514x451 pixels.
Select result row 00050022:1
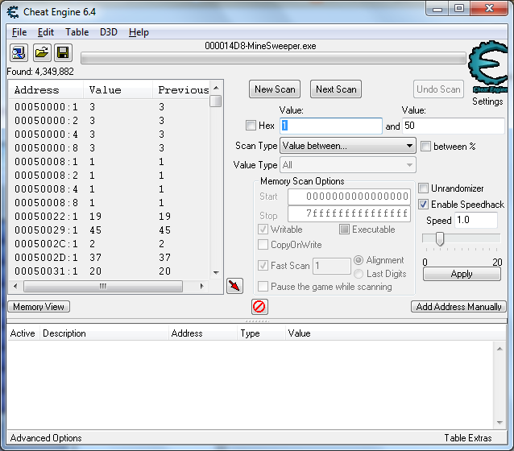tap(109, 217)
